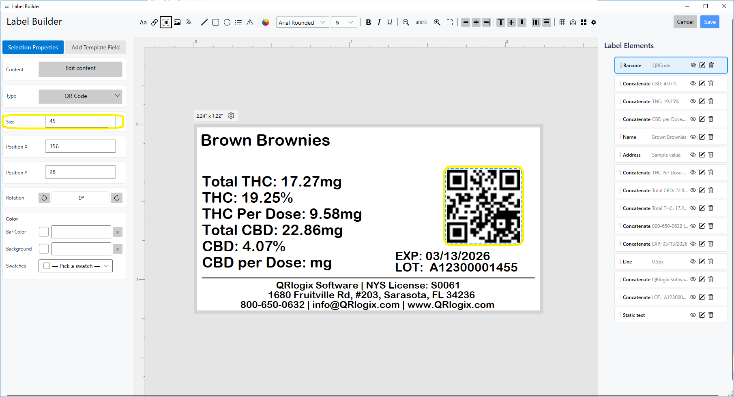Select the QR code on the label
734x397 pixels.
coord(483,206)
